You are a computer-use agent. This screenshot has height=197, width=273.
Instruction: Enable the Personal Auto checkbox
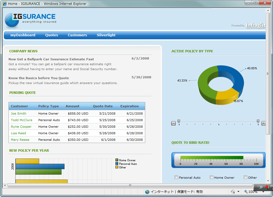(176, 177)
